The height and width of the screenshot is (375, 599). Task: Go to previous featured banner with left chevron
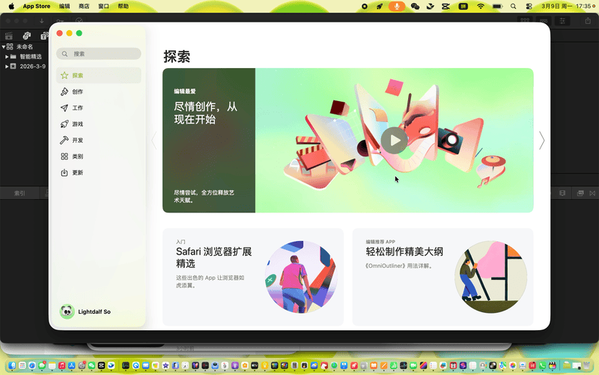coord(155,141)
